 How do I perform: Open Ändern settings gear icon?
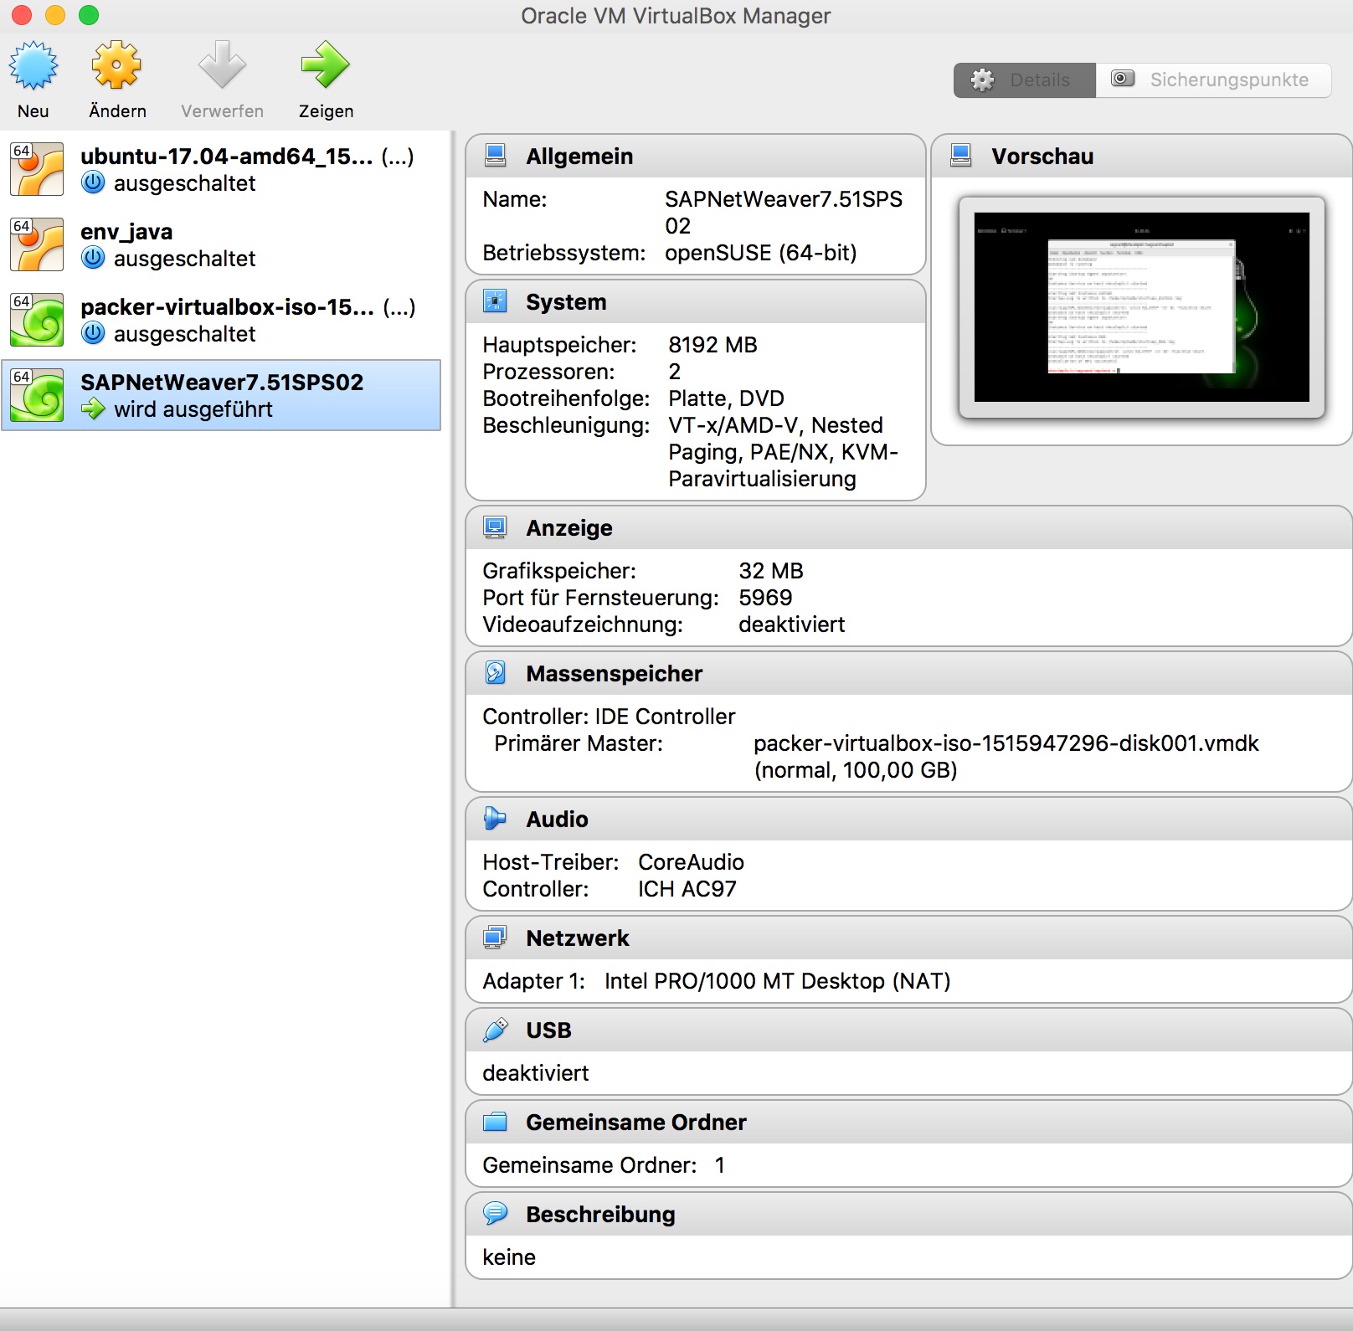116,65
